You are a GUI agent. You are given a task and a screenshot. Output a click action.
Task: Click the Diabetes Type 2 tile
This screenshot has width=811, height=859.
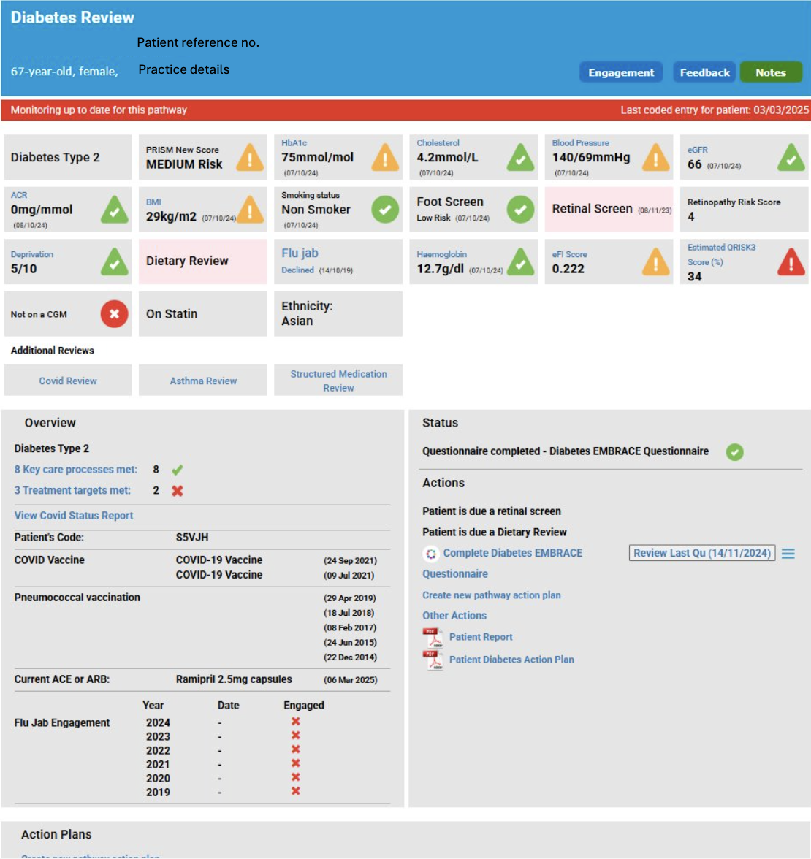68,157
